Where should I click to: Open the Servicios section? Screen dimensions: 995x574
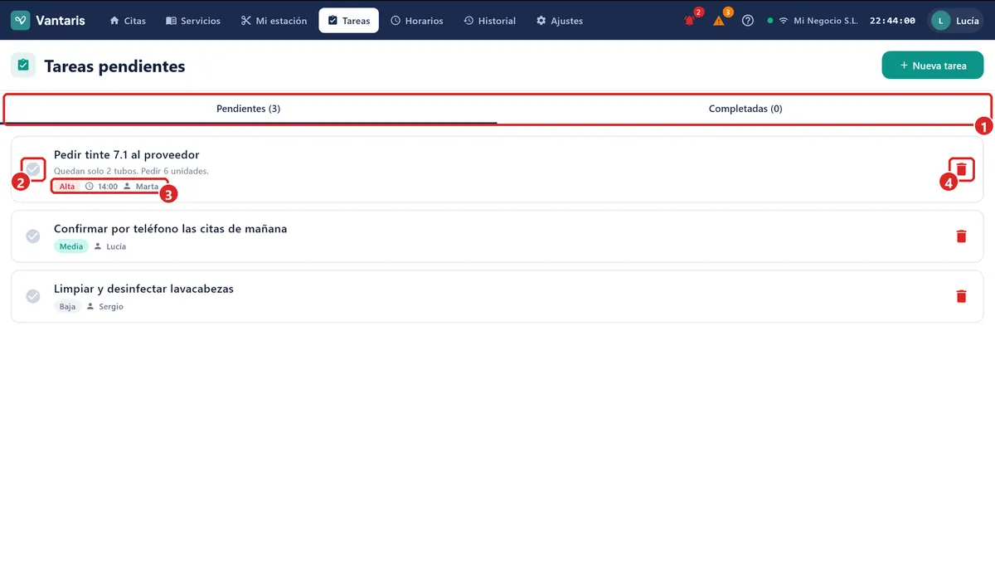(x=193, y=21)
